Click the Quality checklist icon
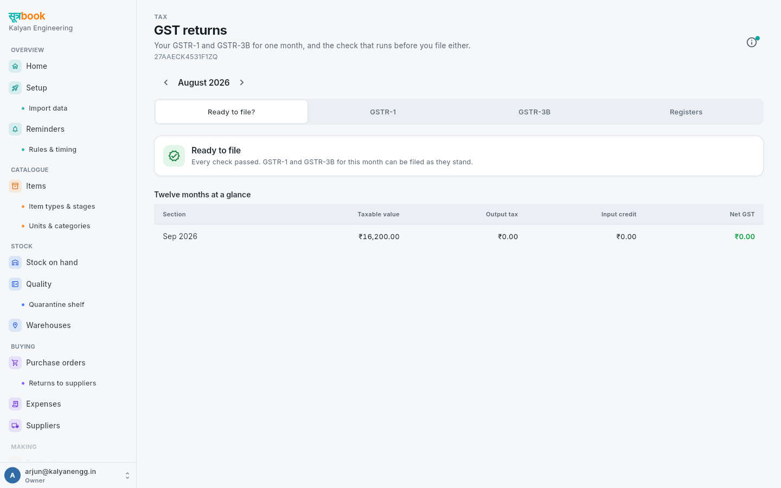The image size is (781, 488). 15,284
